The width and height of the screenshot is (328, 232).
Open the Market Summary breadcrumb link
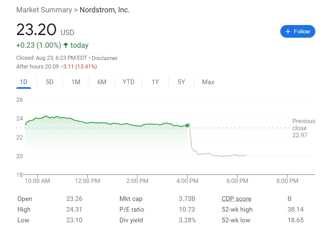tap(44, 10)
